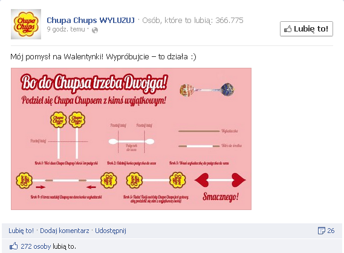Click the 'Lubię to!' link under the post
This screenshot has width=344, height=253.
(x=21, y=231)
